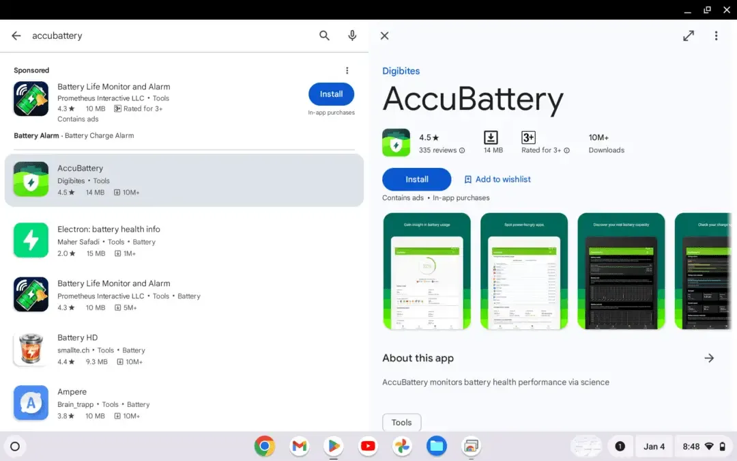The width and height of the screenshot is (737, 461).
Task: Open Play Store from the shelf
Action: (x=334, y=446)
